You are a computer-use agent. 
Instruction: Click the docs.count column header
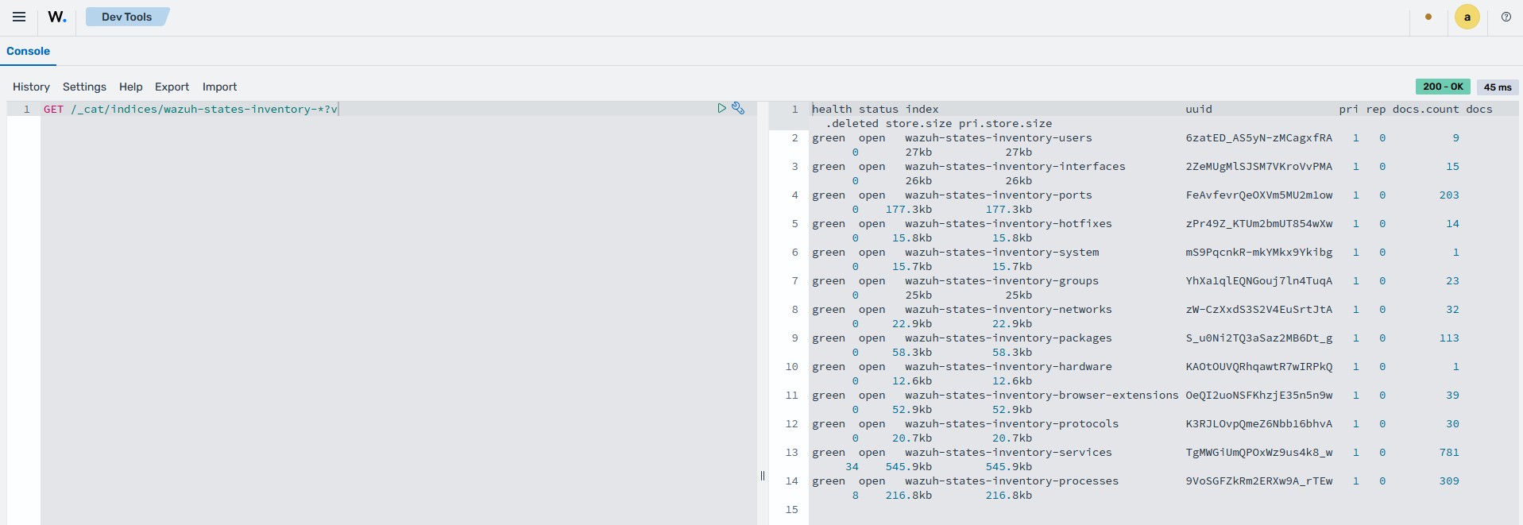1426,109
